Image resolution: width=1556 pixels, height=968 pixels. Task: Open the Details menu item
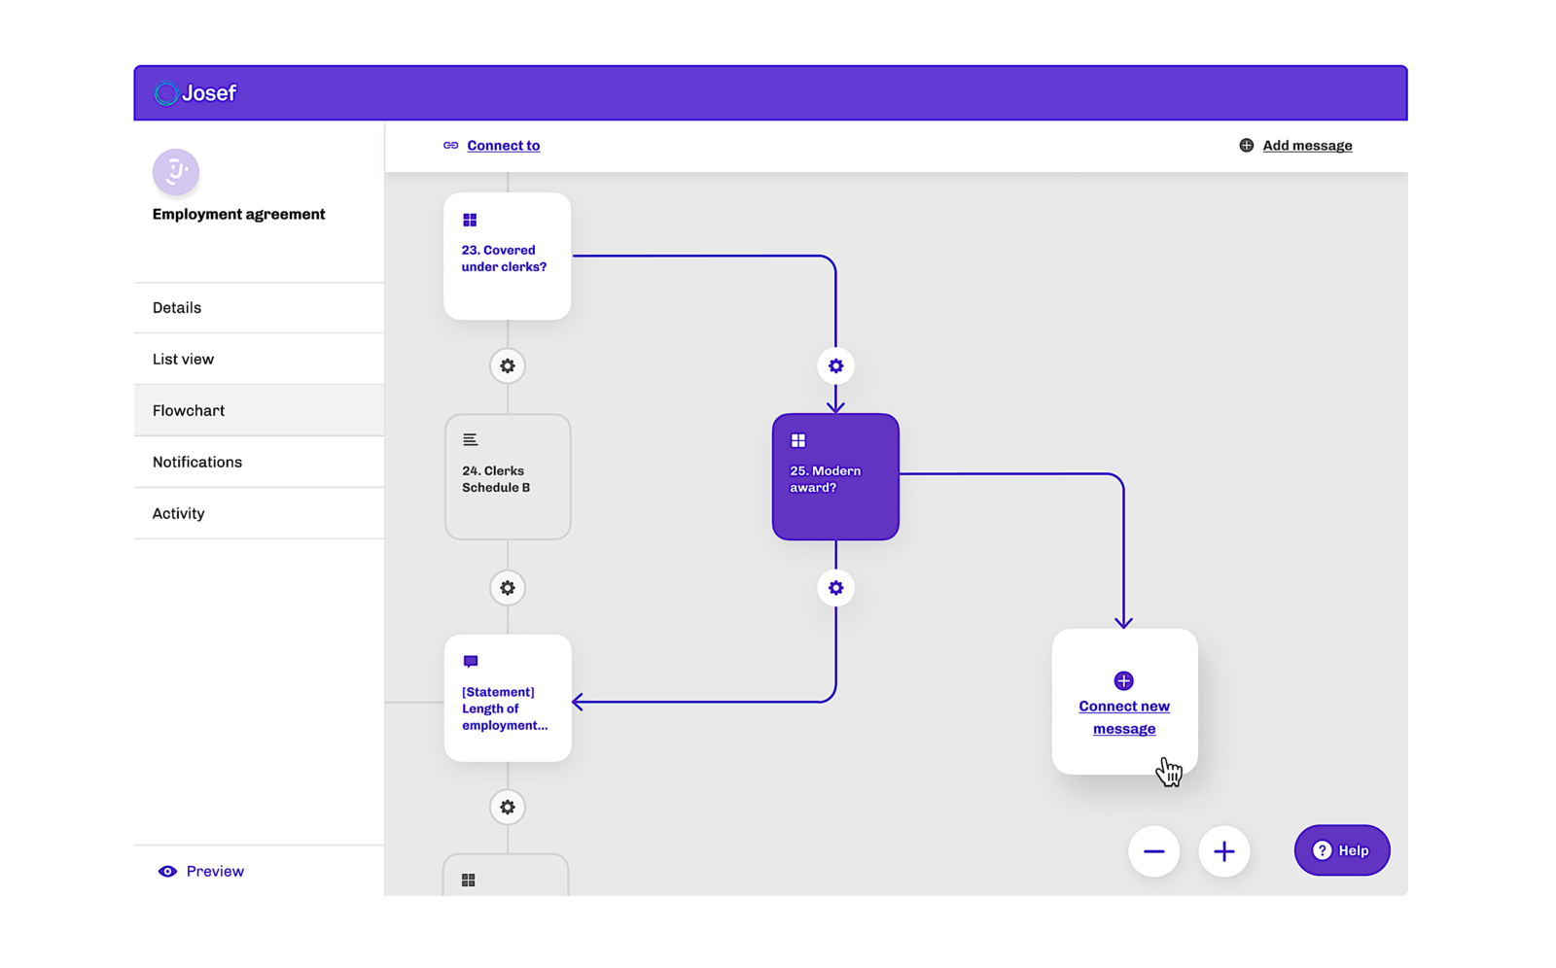tap(259, 308)
